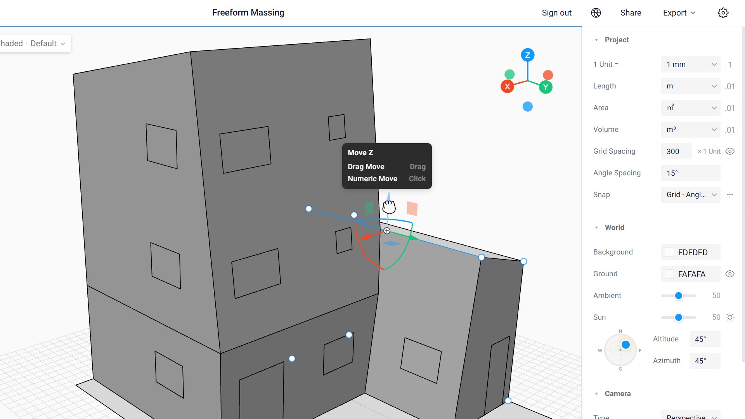This screenshot has height=419, width=745.
Task: Open the 1 Unit dropdown showing 1 mm
Action: pos(691,64)
